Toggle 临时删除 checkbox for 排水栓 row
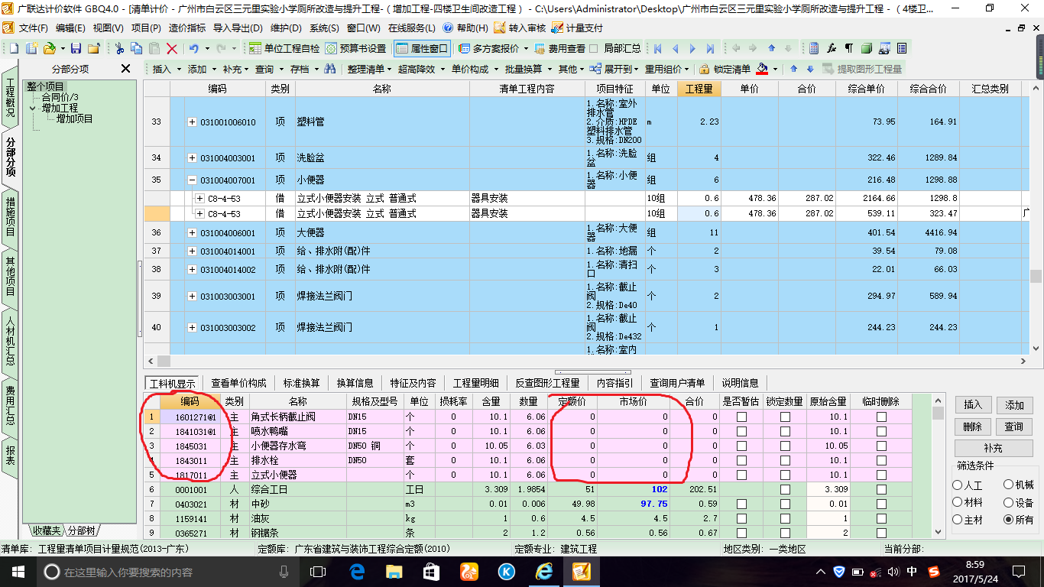This screenshot has width=1044, height=587. (881, 461)
